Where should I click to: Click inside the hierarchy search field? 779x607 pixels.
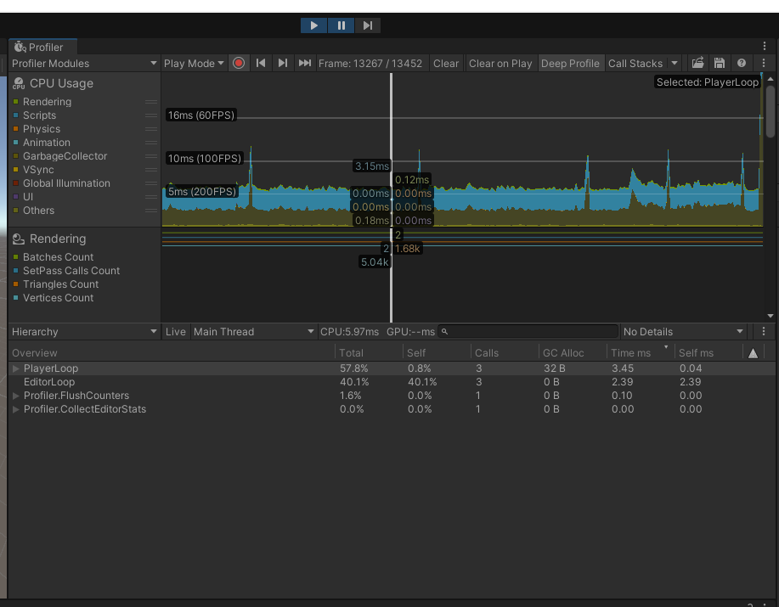point(527,331)
